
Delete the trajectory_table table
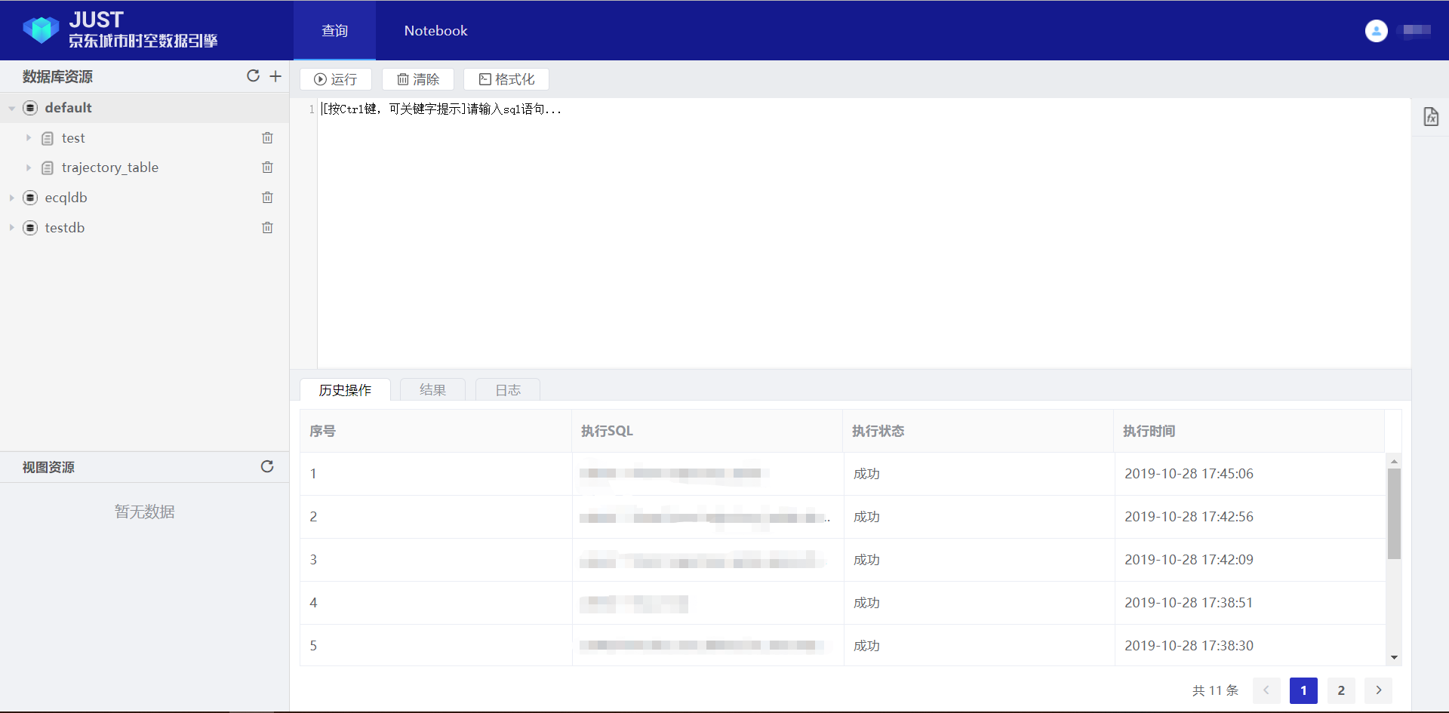click(x=267, y=167)
